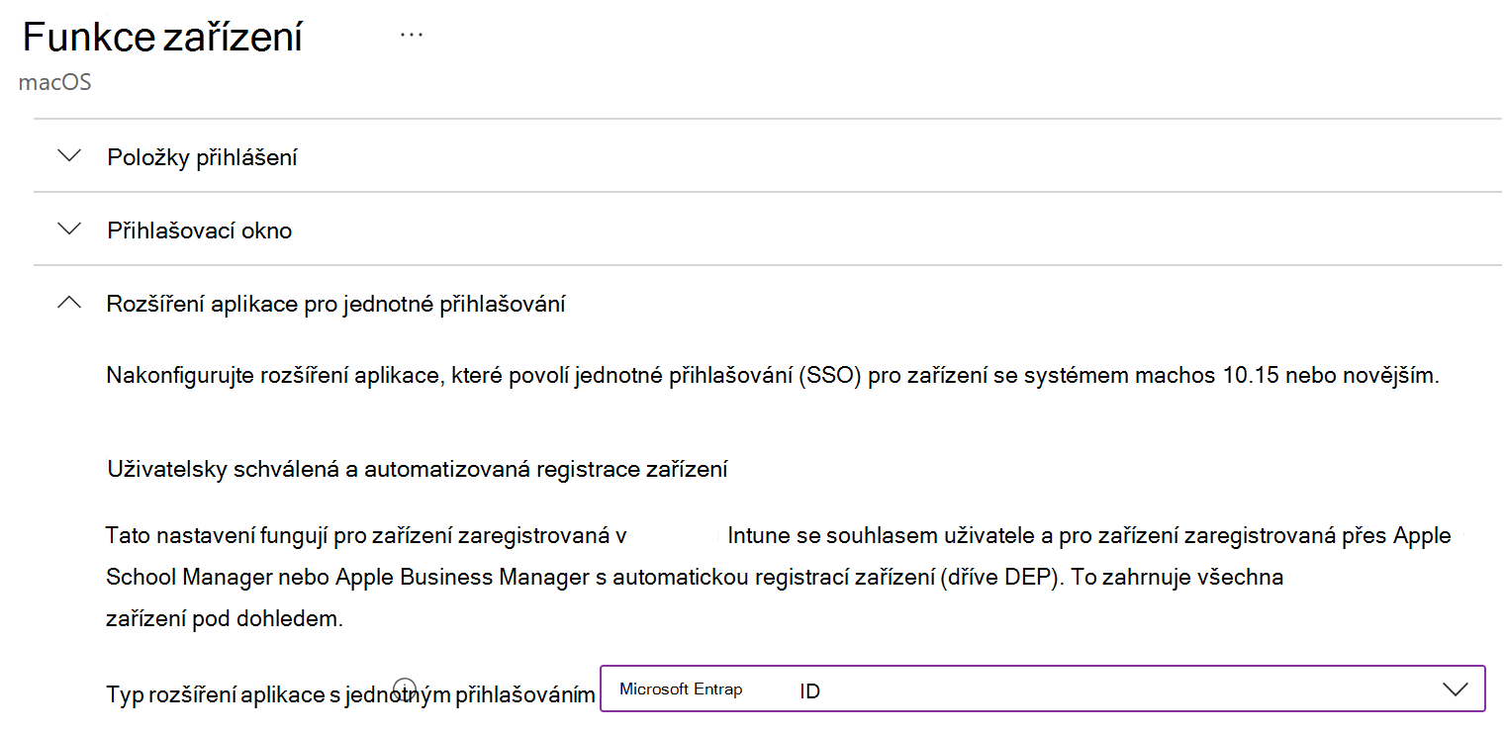Click the SSO app extension type combo box

pos(1039,688)
